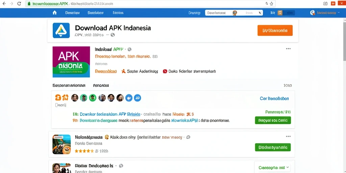Select the Eaniias navigation item

click(x=118, y=13)
